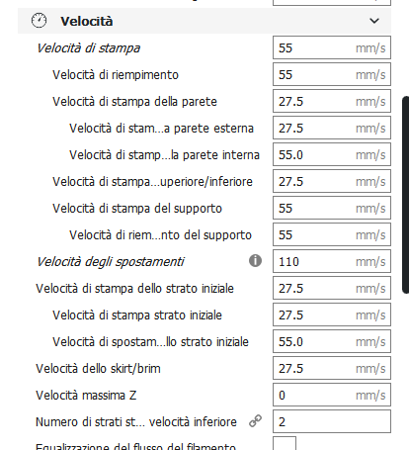Select the riempimento del supporto speed field
This screenshot has width=409, height=450.
pos(332,234)
